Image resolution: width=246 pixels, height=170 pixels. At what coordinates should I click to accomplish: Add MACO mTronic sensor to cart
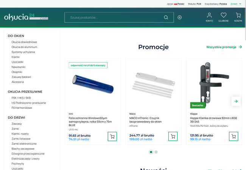pos(173,136)
